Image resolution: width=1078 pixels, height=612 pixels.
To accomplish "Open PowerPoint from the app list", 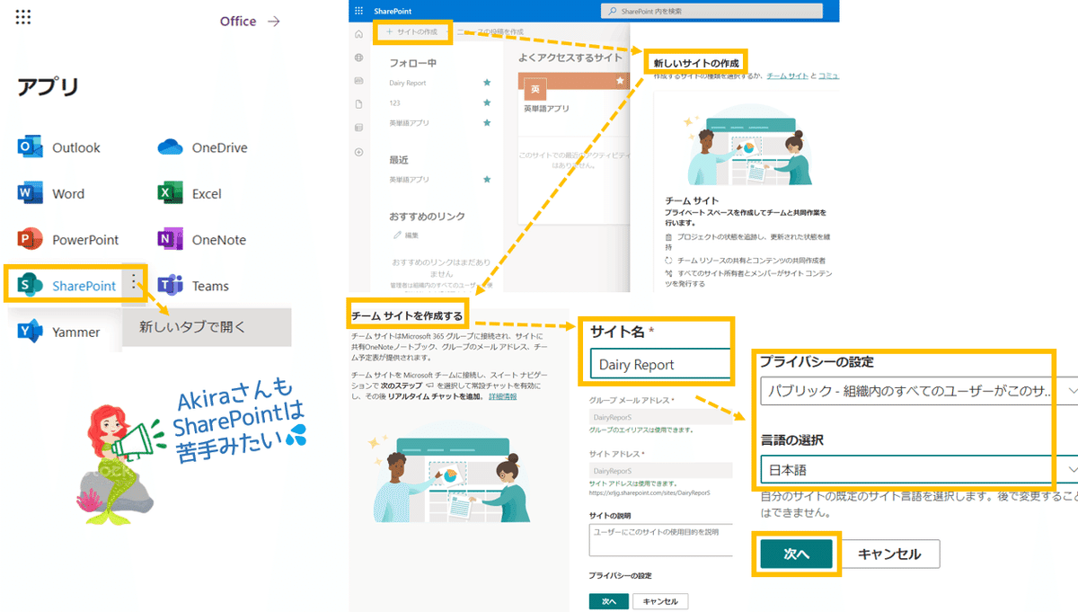I will click(31, 240).
